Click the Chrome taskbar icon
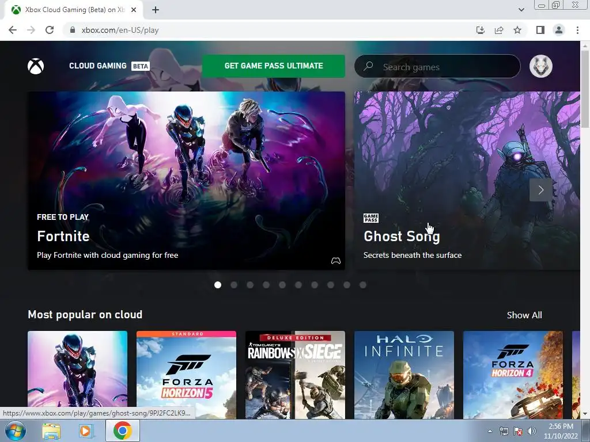 122,430
